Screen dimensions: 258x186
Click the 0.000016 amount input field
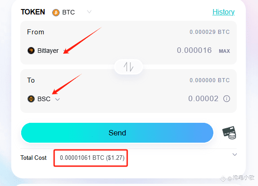click(194, 50)
